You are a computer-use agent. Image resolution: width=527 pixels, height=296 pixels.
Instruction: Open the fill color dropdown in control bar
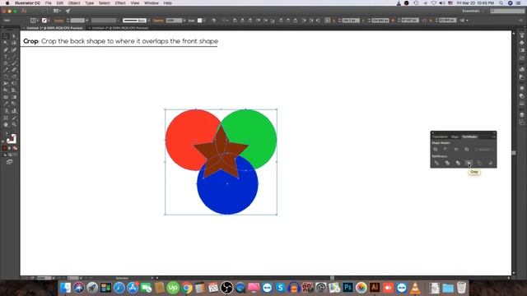[x=37, y=21]
